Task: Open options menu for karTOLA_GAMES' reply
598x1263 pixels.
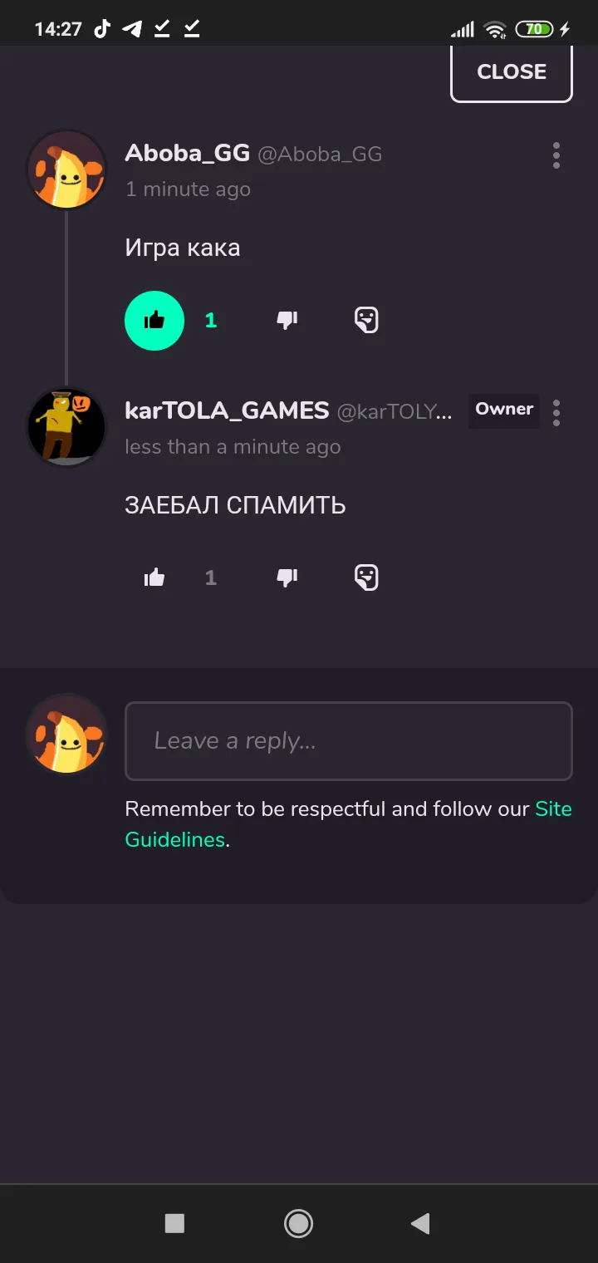Action: coord(556,412)
